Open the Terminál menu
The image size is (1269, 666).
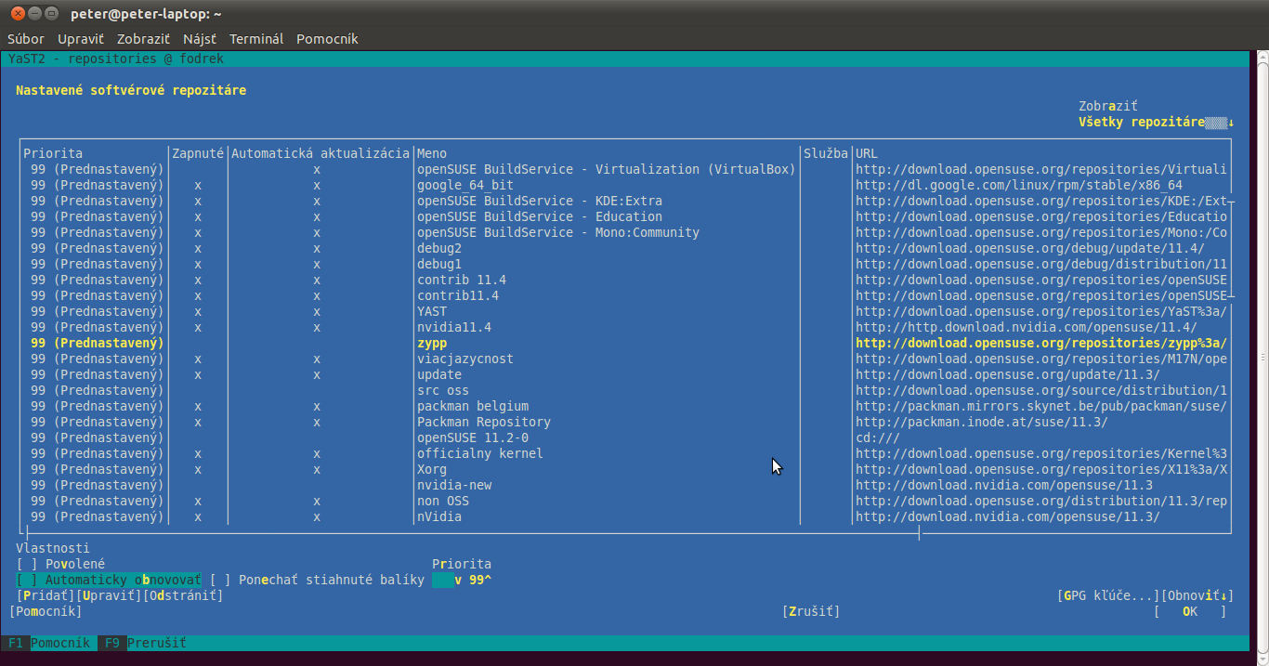256,39
